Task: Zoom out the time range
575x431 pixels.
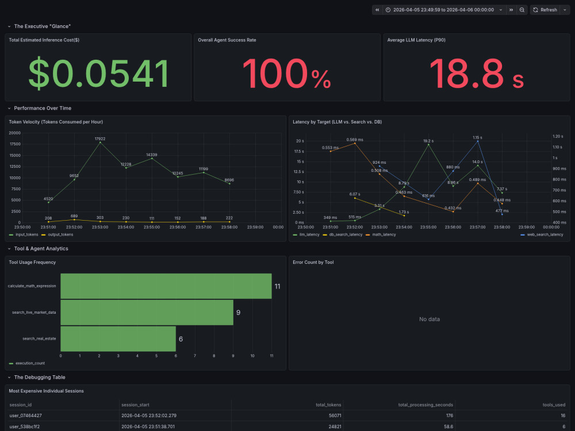Action: (x=522, y=10)
